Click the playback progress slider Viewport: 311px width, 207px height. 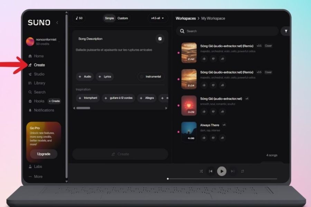point(222,179)
